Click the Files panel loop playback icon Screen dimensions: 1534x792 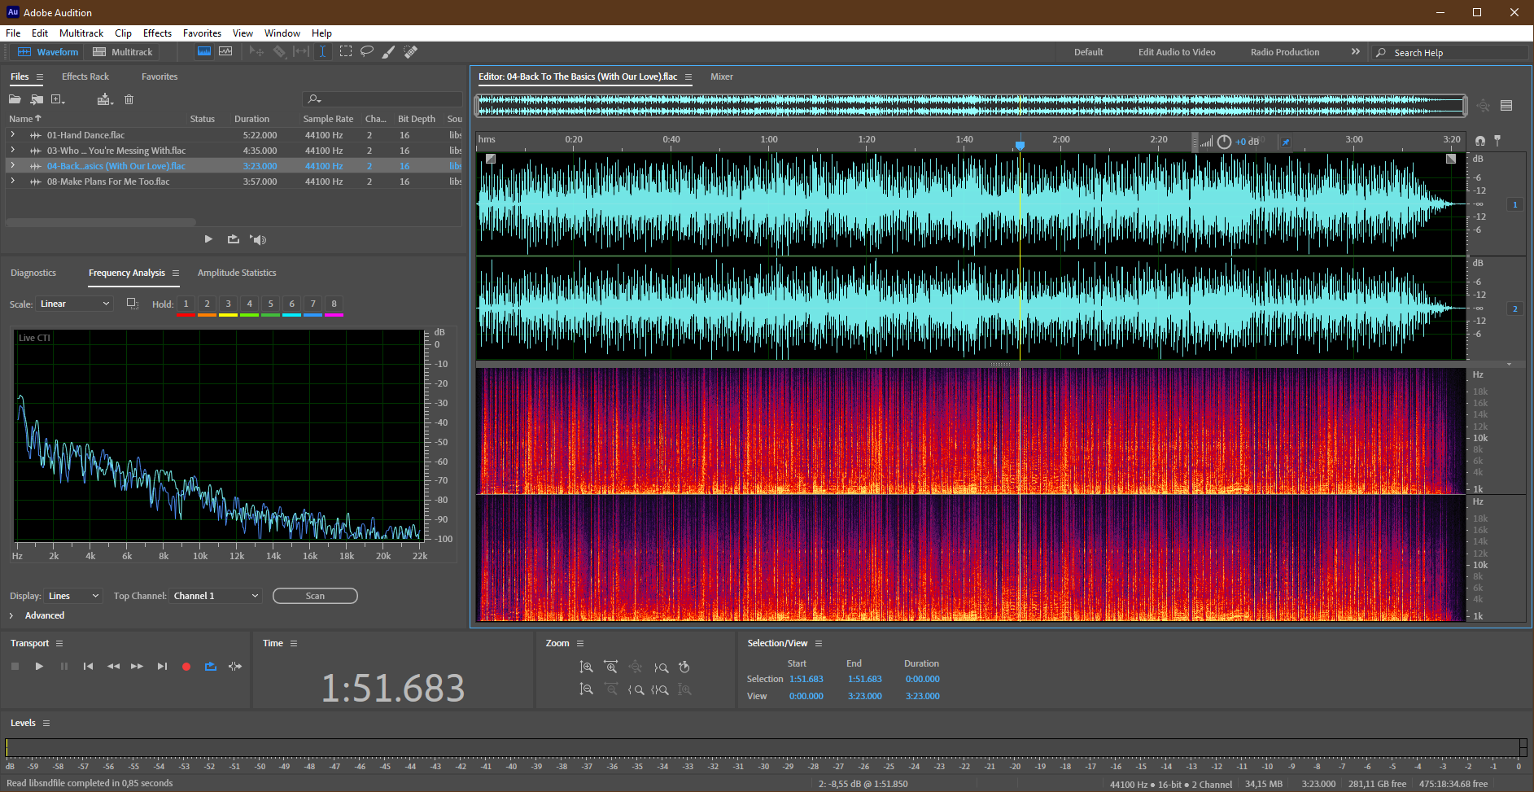[x=234, y=239]
